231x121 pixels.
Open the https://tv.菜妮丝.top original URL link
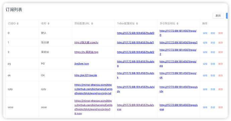(86, 52)
